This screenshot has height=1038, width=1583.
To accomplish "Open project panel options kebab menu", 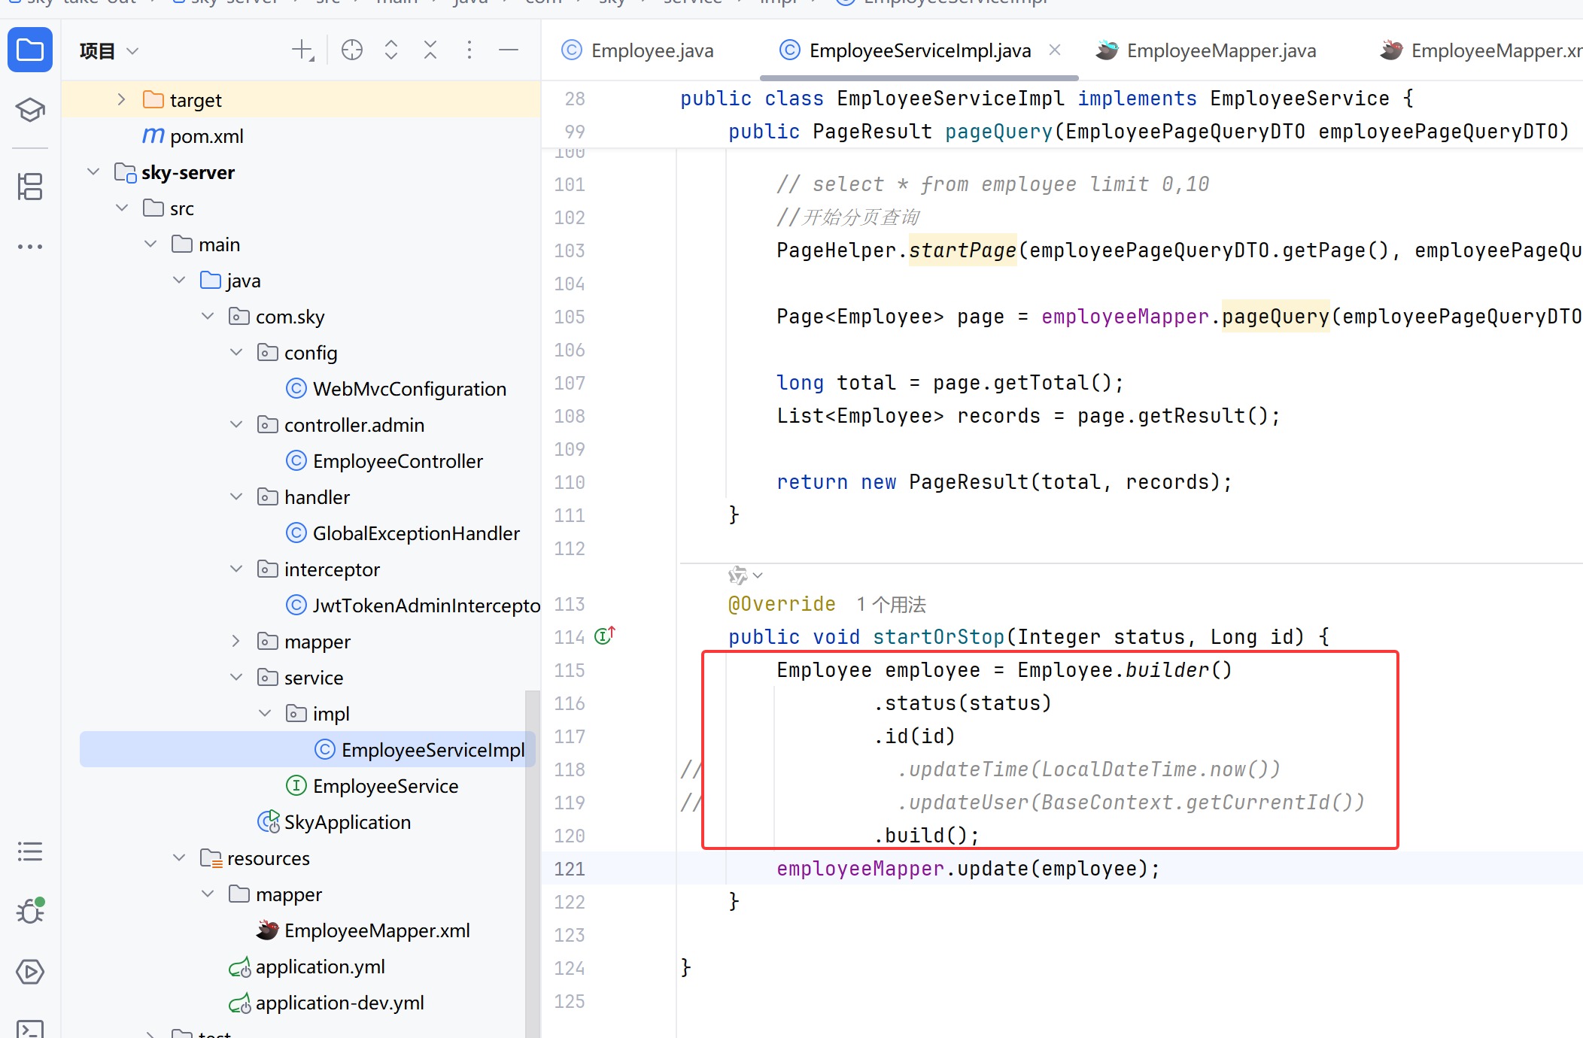I will (x=469, y=50).
